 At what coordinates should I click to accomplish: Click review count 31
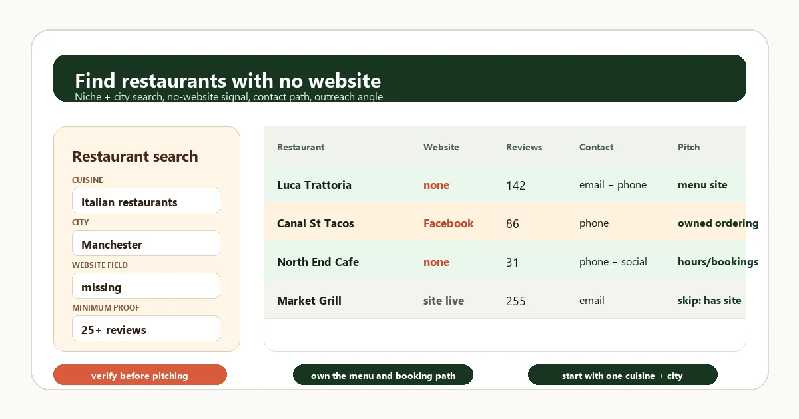(512, 263)
